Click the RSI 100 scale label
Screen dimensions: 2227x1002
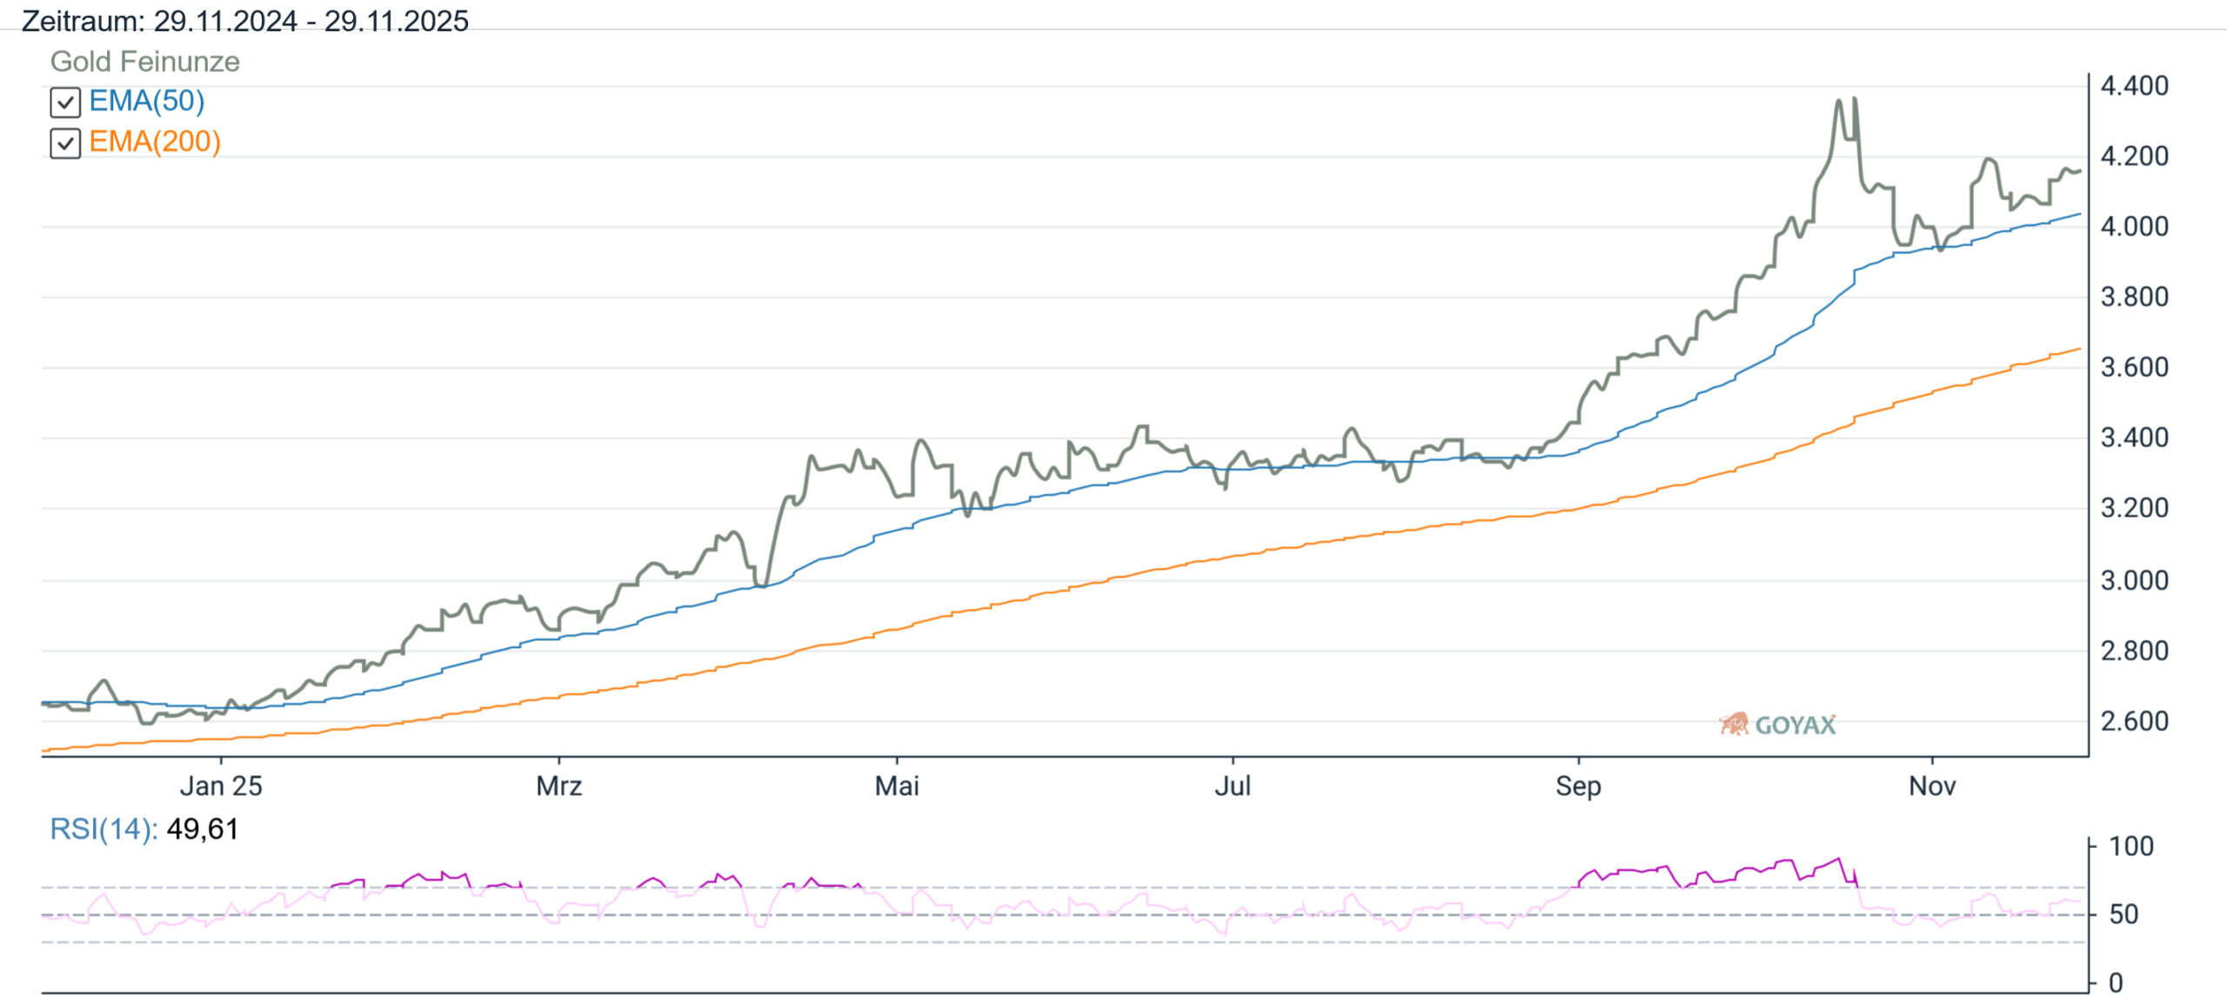coord(2130,846)
